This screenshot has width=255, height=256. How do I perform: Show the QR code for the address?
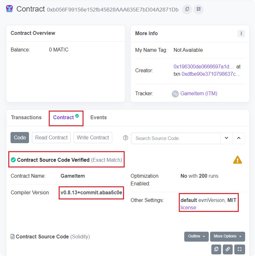pos(198,9)
